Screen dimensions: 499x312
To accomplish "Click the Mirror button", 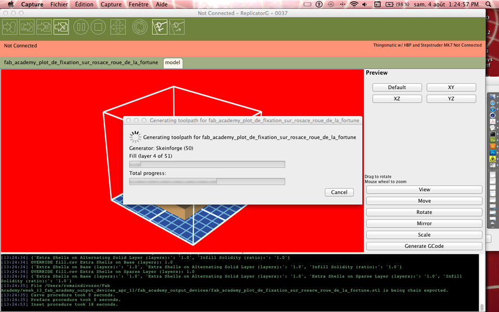I will [424, 224].
